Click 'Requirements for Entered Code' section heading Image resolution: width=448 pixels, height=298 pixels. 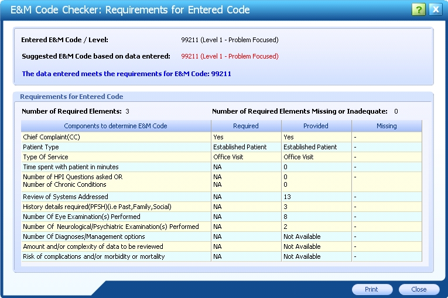(71, 97)
